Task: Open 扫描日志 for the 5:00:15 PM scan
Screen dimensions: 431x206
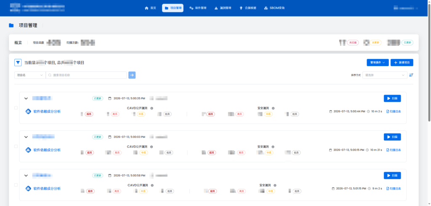Action: 394,150
